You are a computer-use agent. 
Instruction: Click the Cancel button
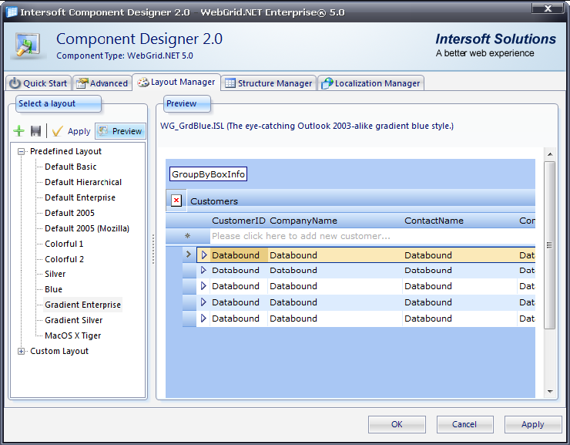464,424
